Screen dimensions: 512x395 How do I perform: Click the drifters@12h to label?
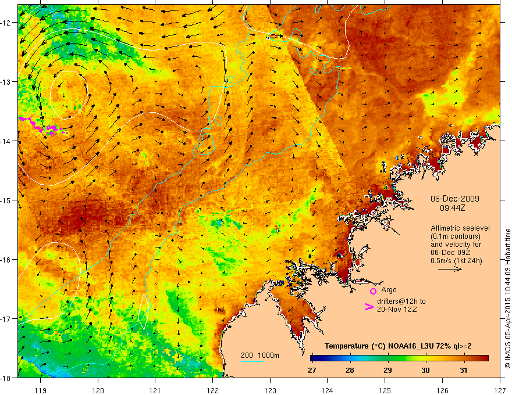401,301
